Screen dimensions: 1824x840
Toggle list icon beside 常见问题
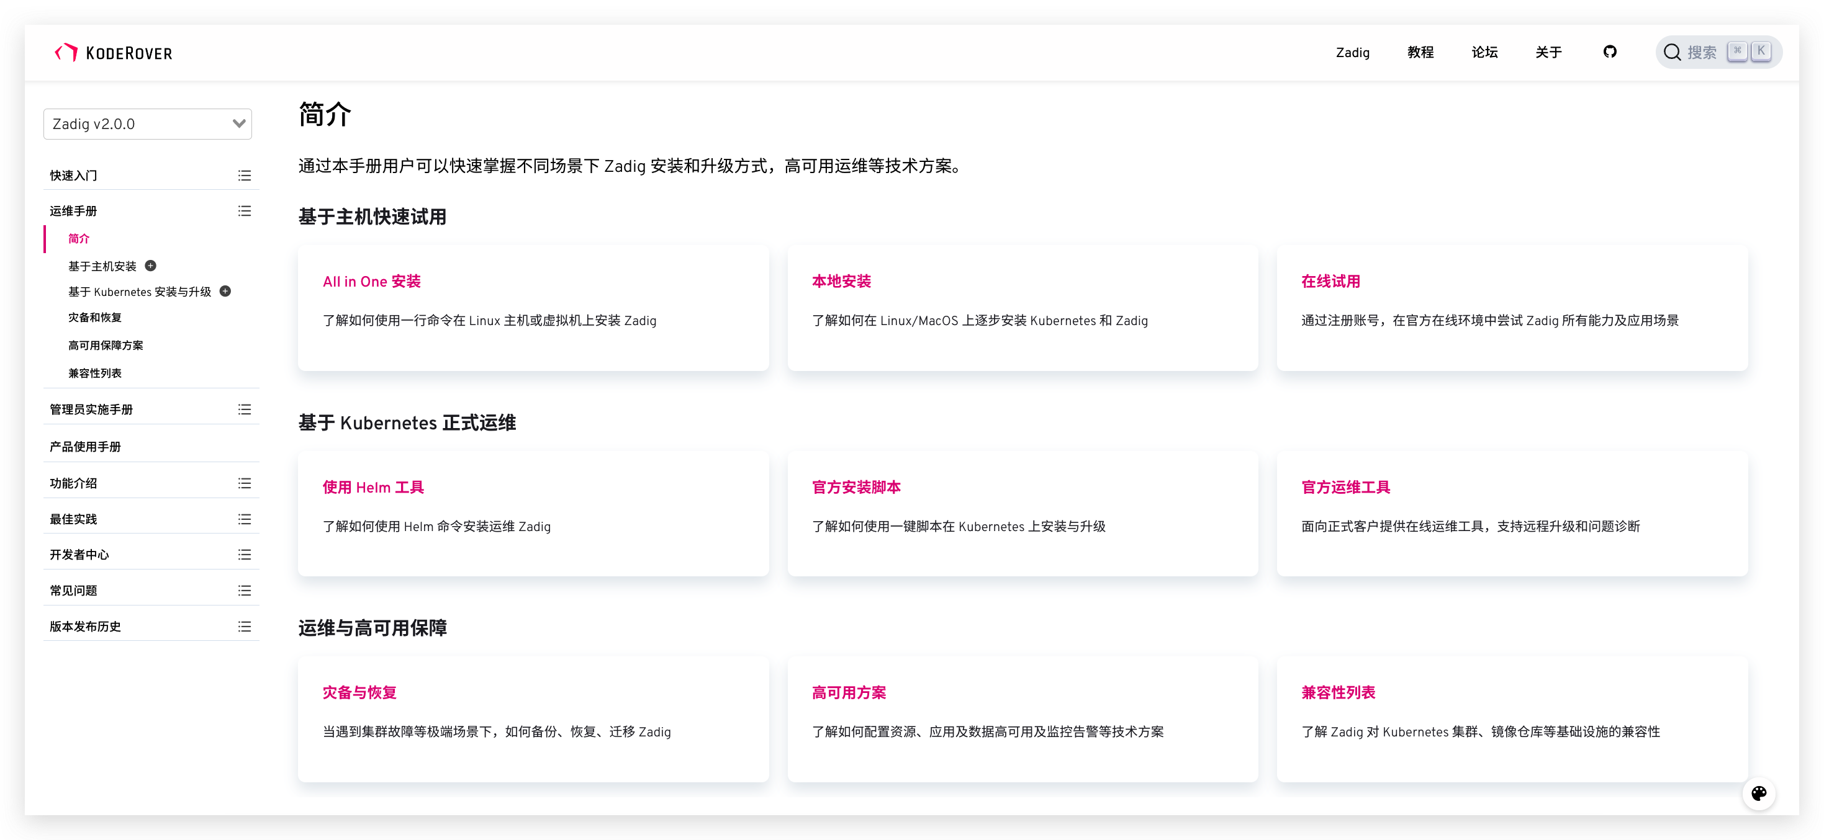click(x=244, y=590)
